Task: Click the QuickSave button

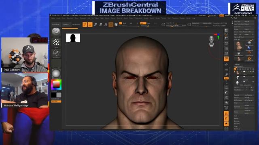Action: point(202,15)
